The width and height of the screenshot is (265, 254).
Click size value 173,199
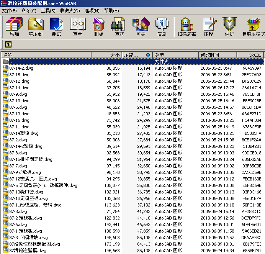pyautogui.click(x=112, y=244)
